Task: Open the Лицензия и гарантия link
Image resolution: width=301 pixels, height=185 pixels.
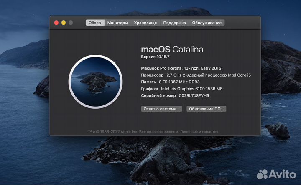Action: point(199,132)
